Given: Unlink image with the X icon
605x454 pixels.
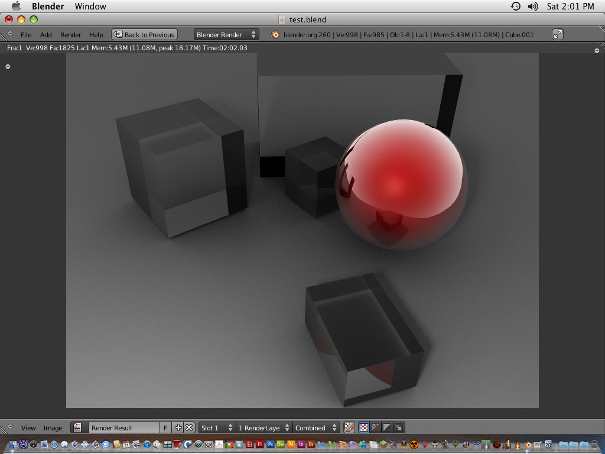Looking at the screenshot, I should click(189, 428).
